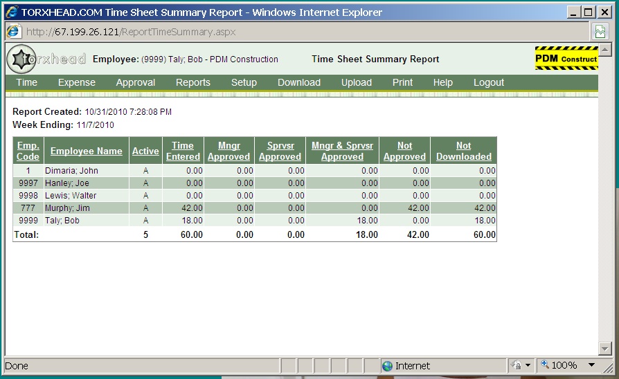Open the security lock dropdown in status bar
The height and width of the screenshot is (379, 619).
pos(521,365)
